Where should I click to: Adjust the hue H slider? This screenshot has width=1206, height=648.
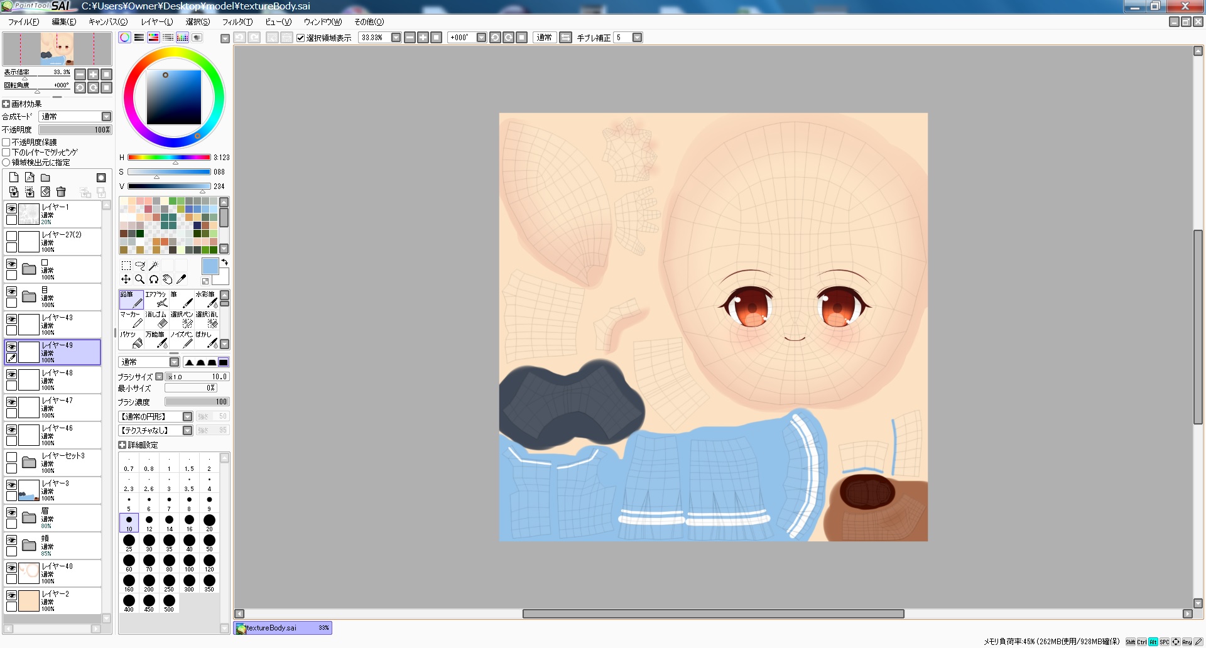click(x=169, y=158)
